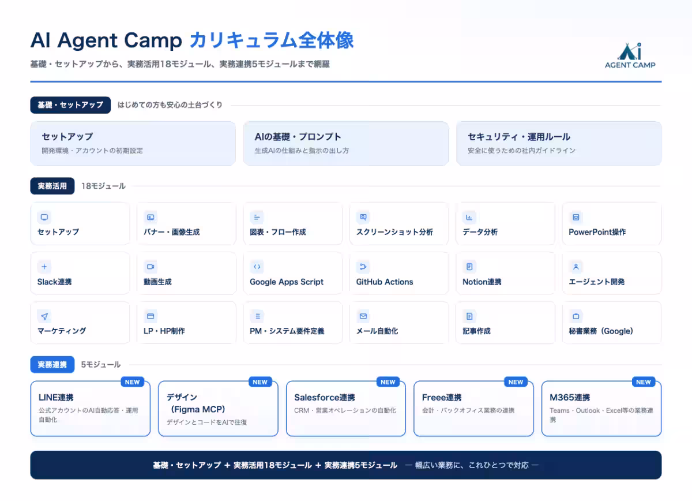This screenshot has width=692, height=501.
Task: Select the 基礎・セットアップ section badge
Action: tap(70, 105)
